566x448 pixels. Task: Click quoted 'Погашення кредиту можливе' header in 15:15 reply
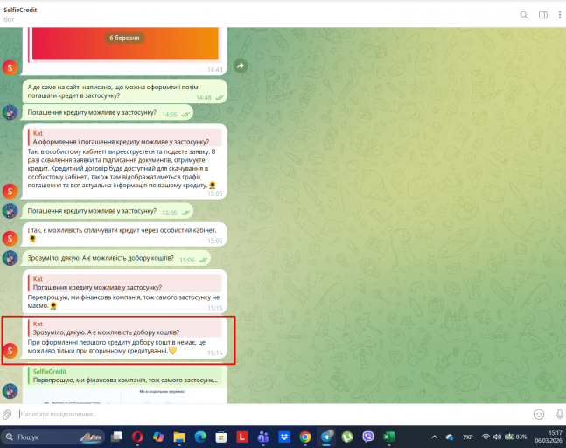124,283
